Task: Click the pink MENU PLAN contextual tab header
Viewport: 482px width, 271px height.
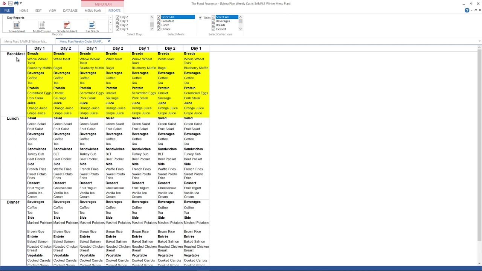Action: coord(103,4)
